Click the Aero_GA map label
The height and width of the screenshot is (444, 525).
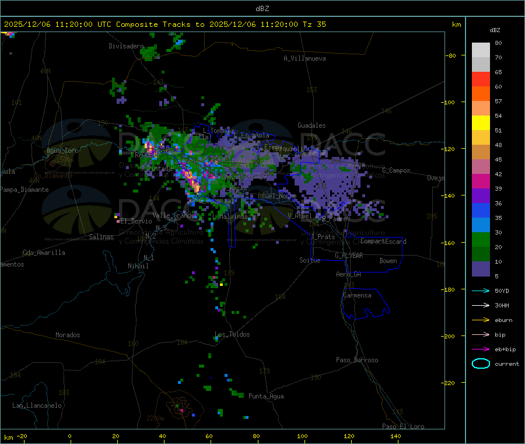[349, 275]
